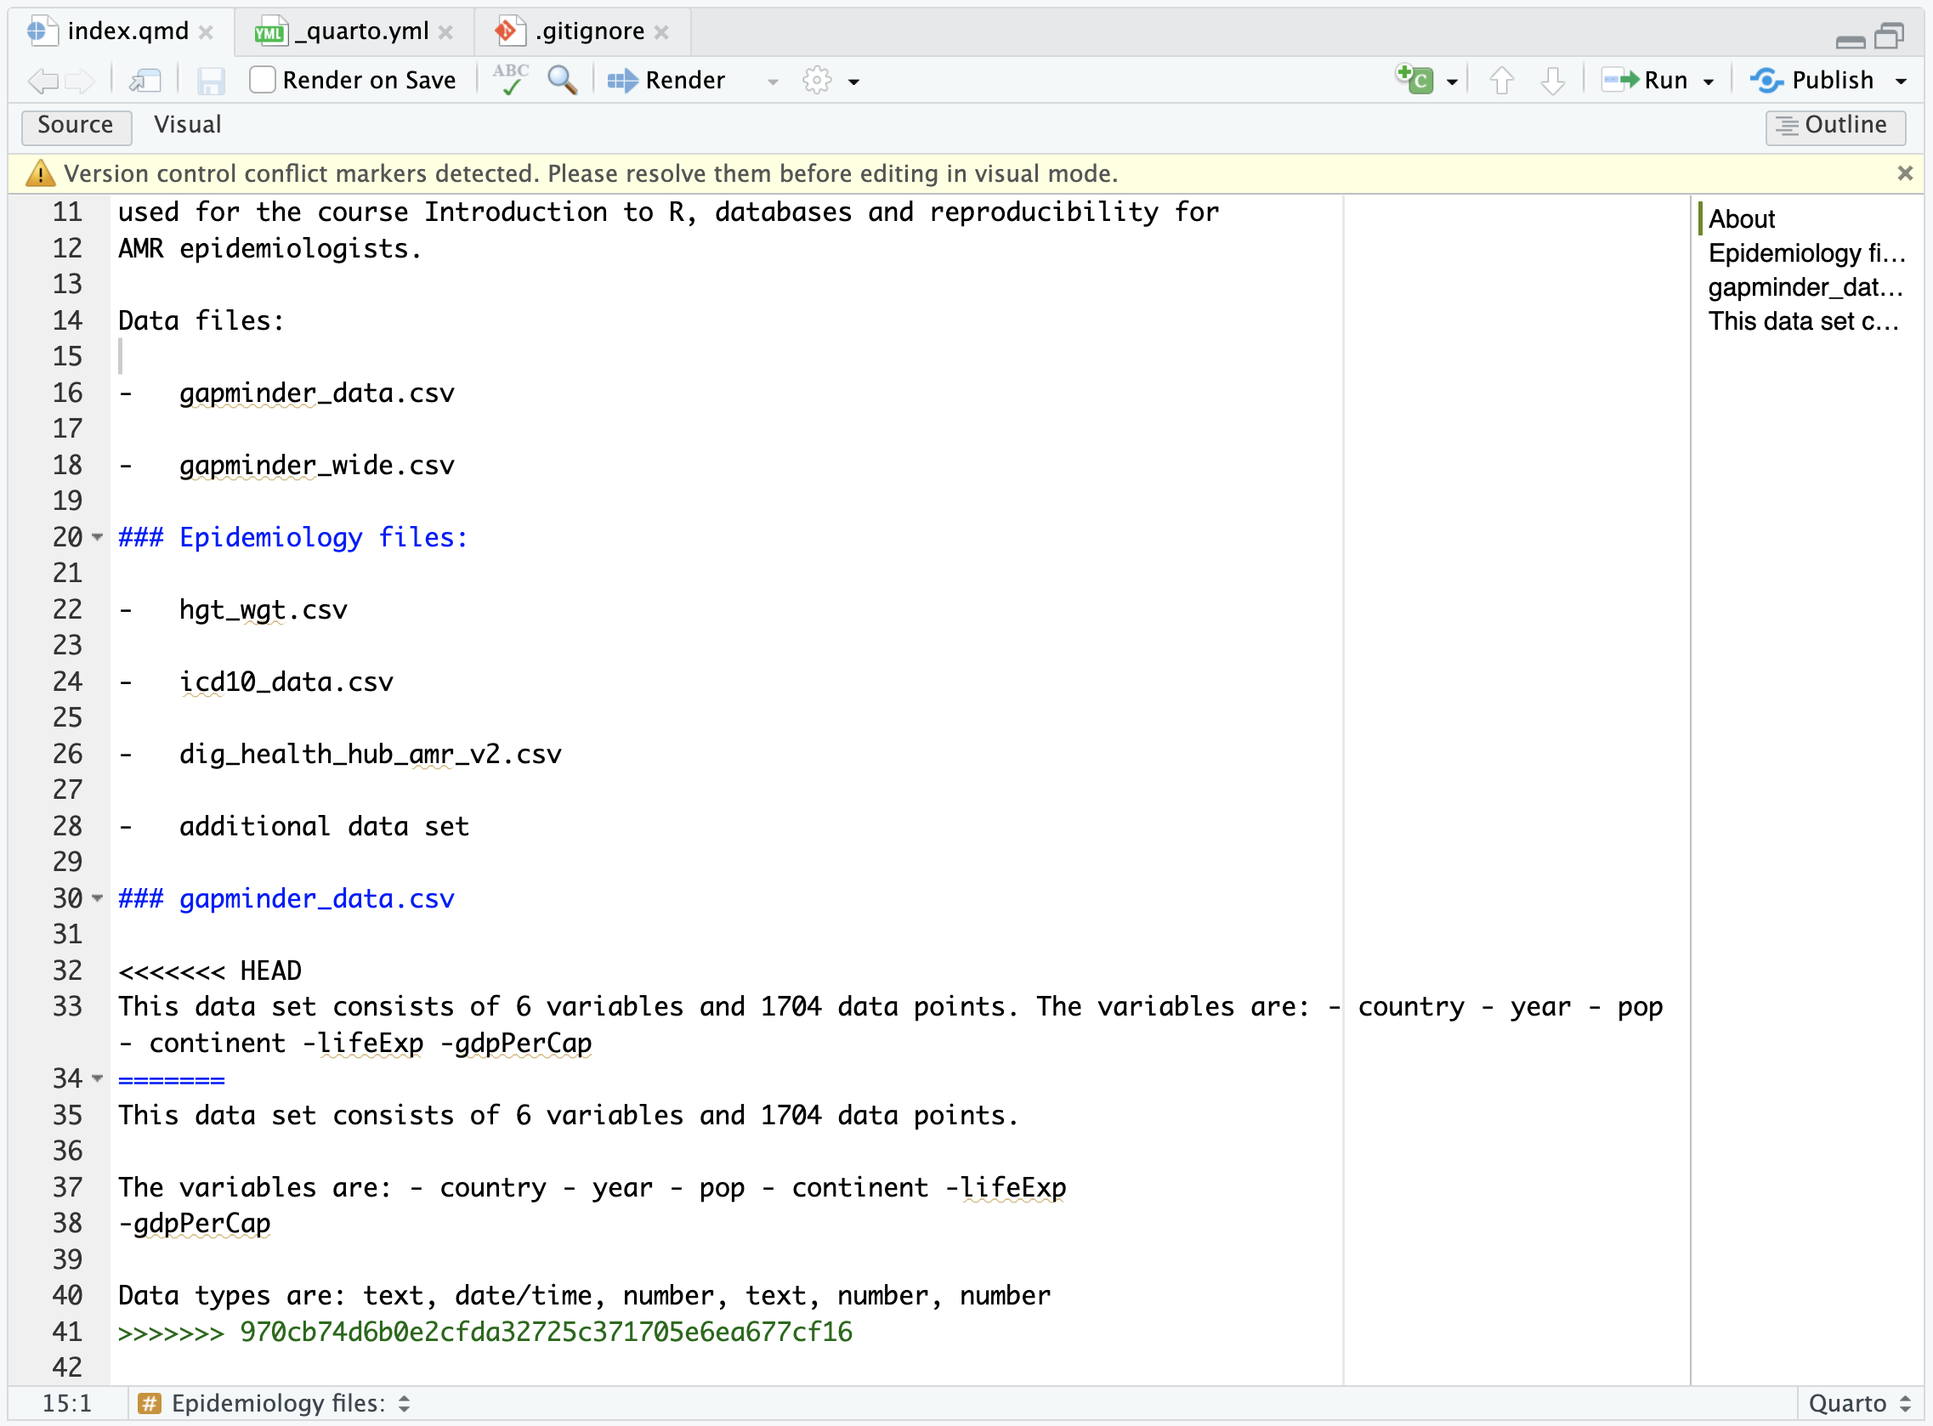Jump to About in the outline

[x=1742, y=218]
